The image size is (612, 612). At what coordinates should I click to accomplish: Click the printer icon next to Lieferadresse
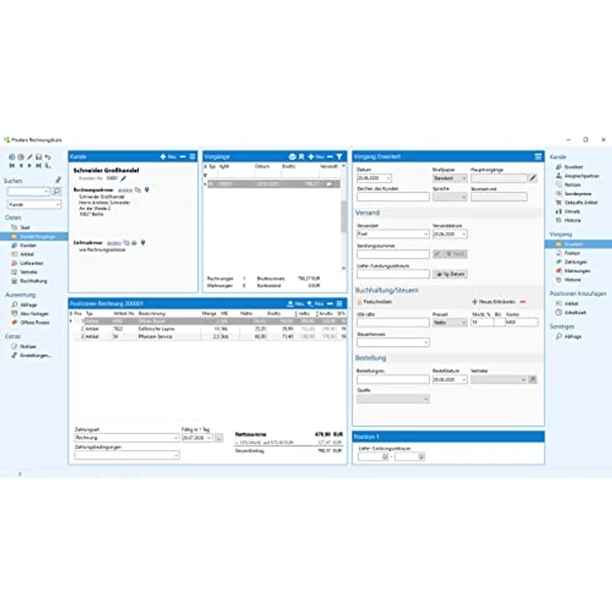pos(134,243)
